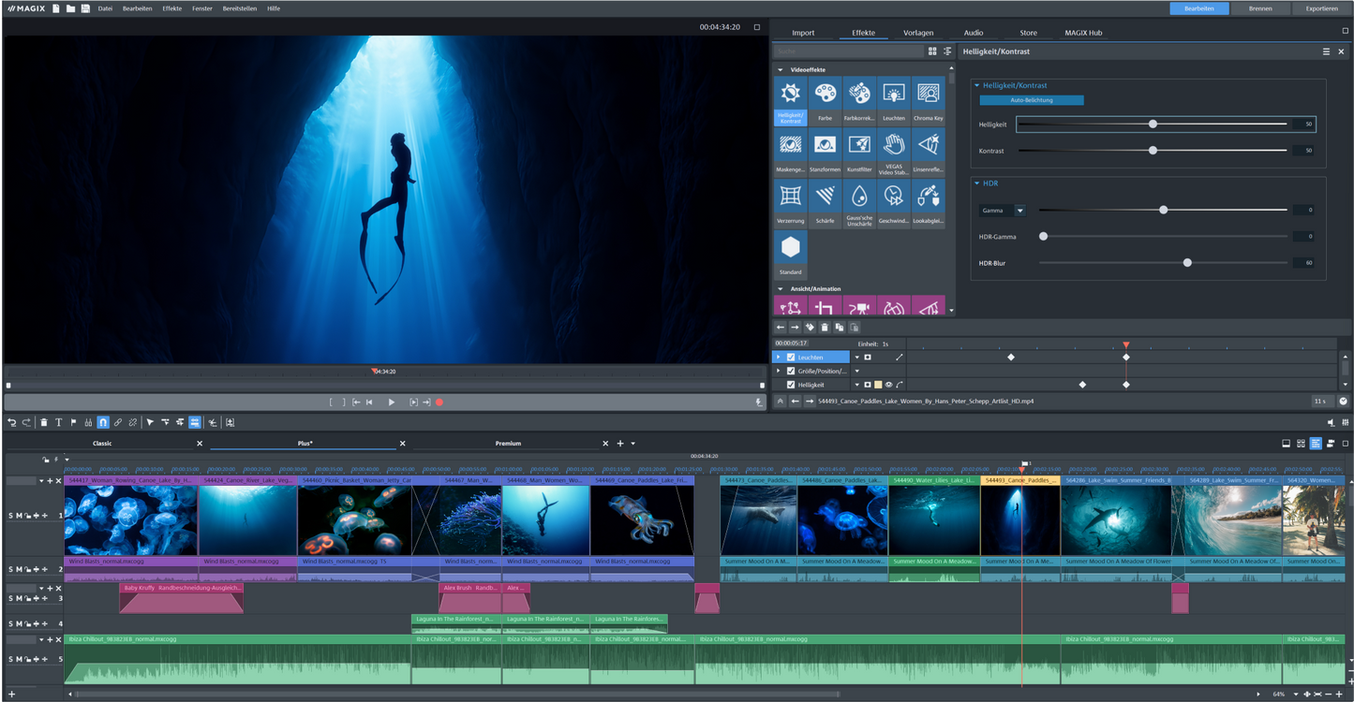Enable the magnet snapping icon
Viewport: 1354px width, 702px height.
103,422
